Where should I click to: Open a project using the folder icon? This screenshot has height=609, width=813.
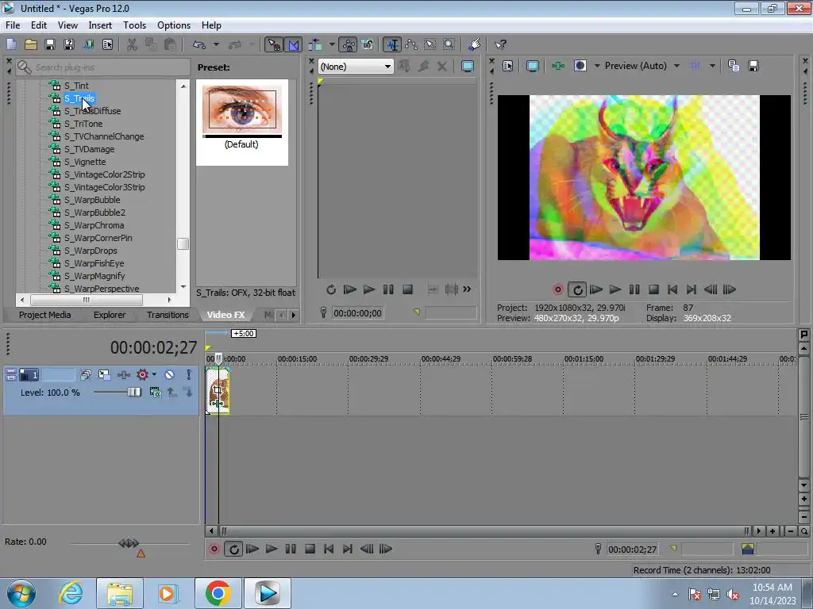click(31, 44)
